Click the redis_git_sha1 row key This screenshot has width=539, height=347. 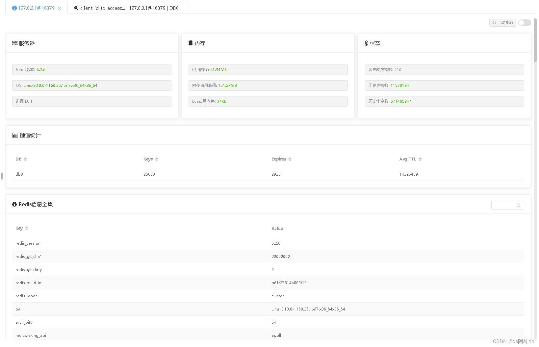29,257
